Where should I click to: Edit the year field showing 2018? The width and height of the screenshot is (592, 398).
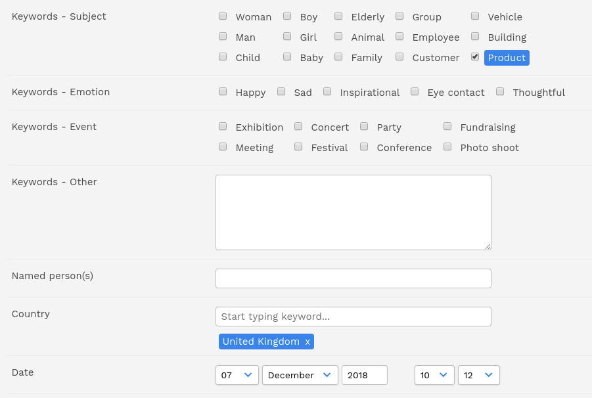365,375
